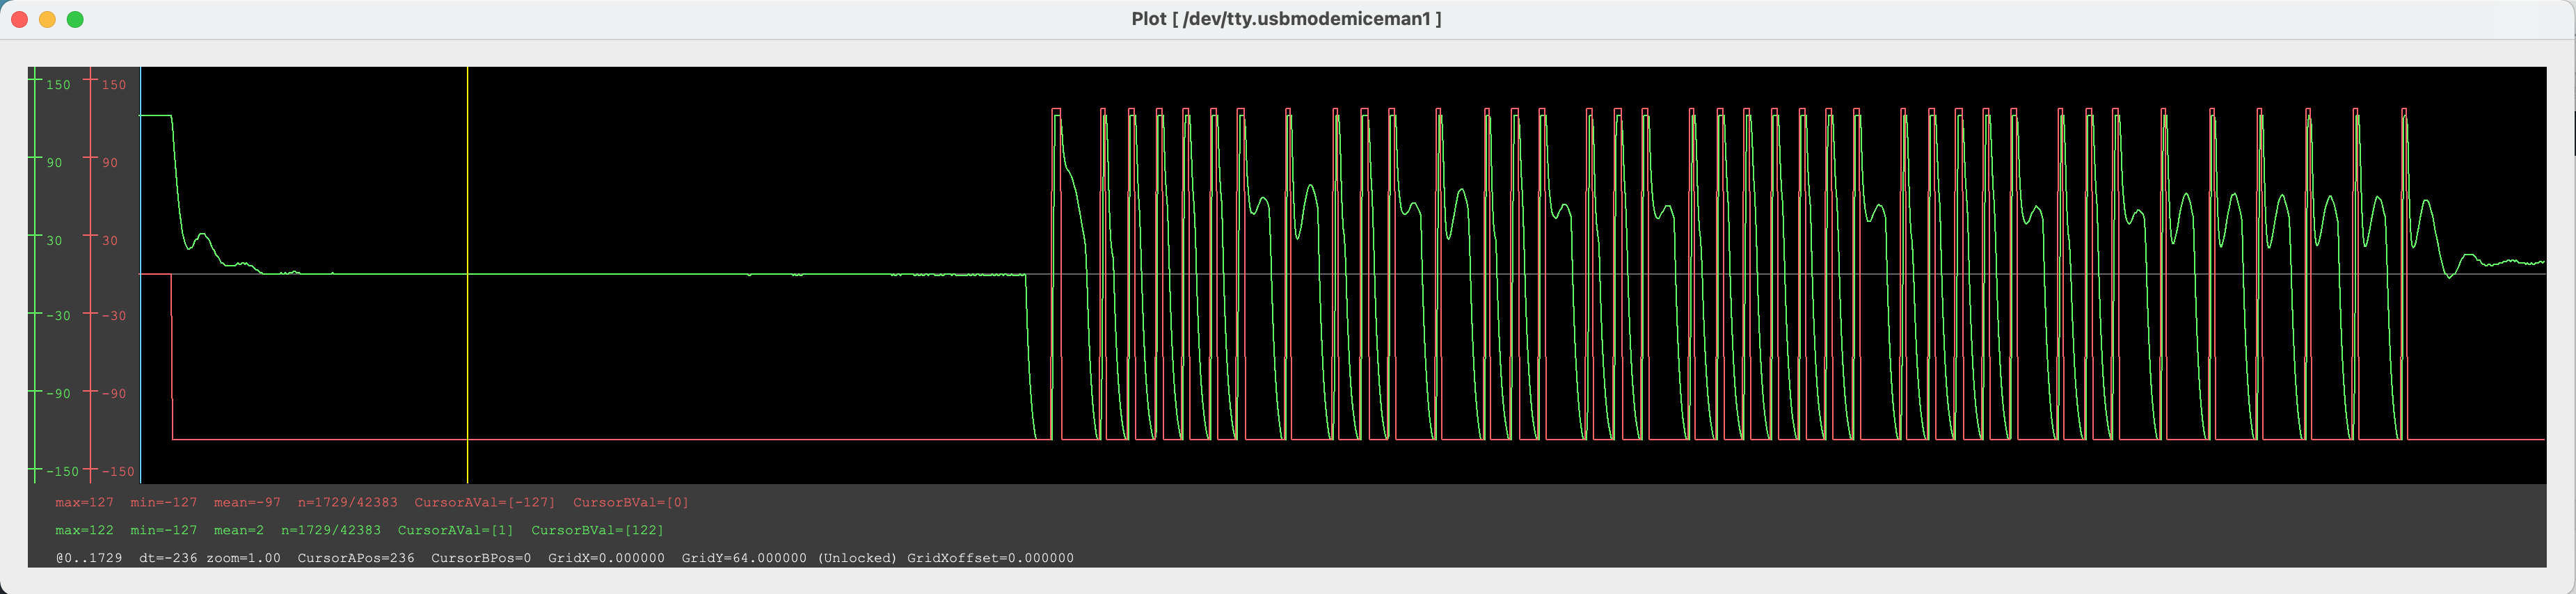The width and height of the screenshot is (2576, 594).
Task: Click the @0..1729 range readout
Action: click(x=89, y=559)
